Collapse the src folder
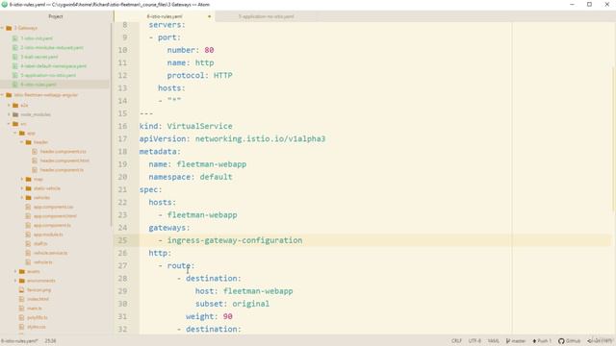 9,124
